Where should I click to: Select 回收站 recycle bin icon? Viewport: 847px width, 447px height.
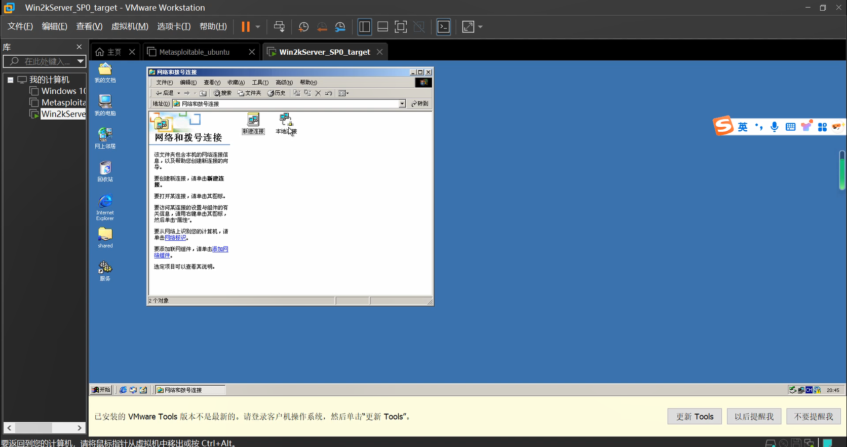coord(105,171)
